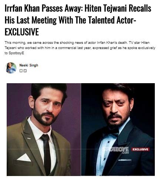Click Neeki Singh's round profile photo
This screenshot has height=179, width=160.
[x=11, y=68]
